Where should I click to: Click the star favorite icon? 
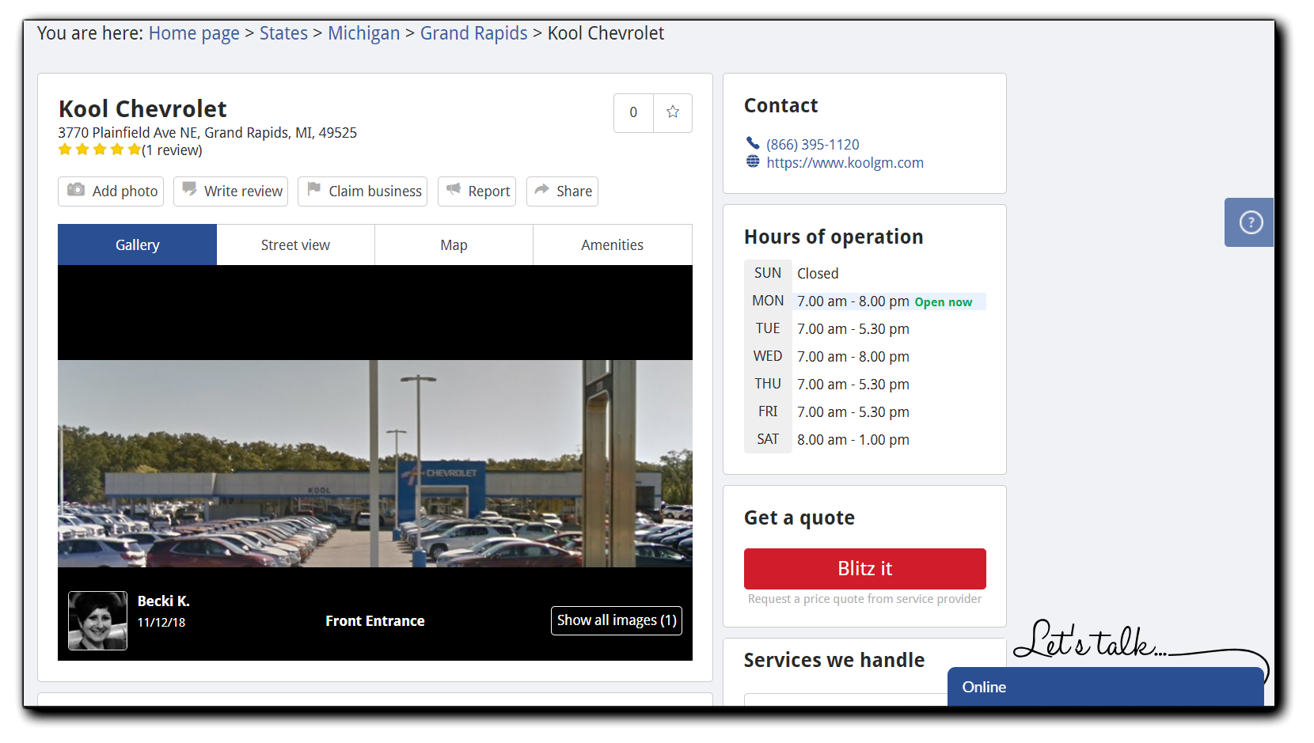pos(673,112)
